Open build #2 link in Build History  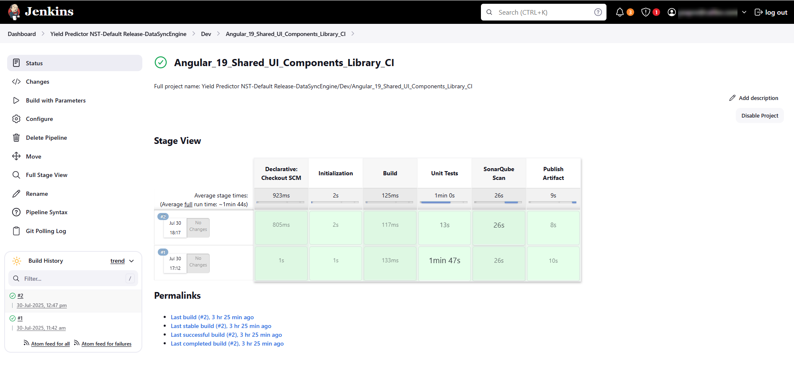[21, 296]
